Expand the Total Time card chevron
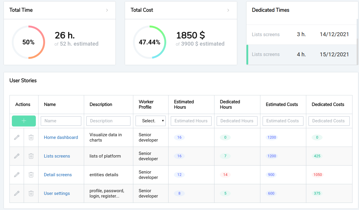Viewport: 359px width, 210px height. 107,10
